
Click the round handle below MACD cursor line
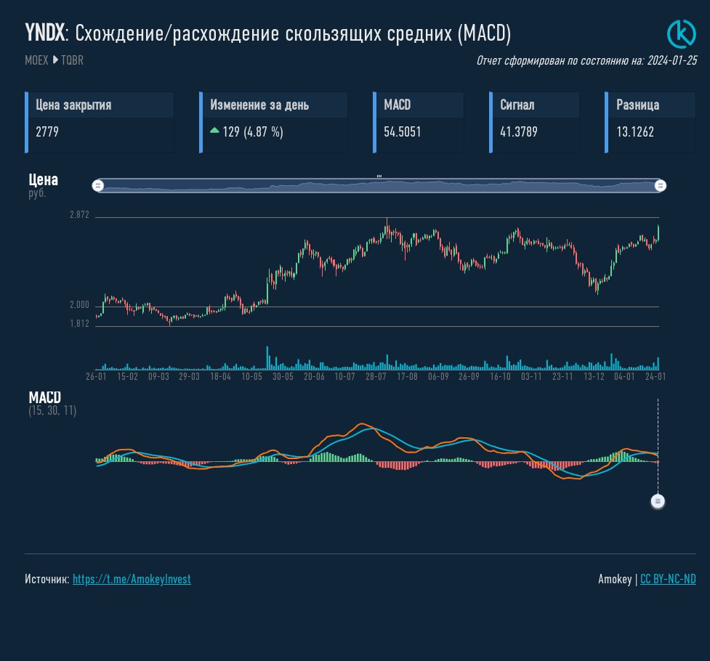[658, 500]
